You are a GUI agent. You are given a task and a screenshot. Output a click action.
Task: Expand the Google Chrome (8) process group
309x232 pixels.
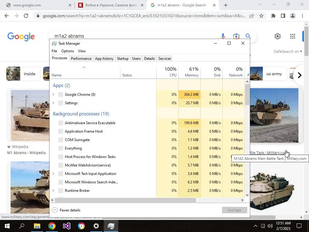coord(53,95)
